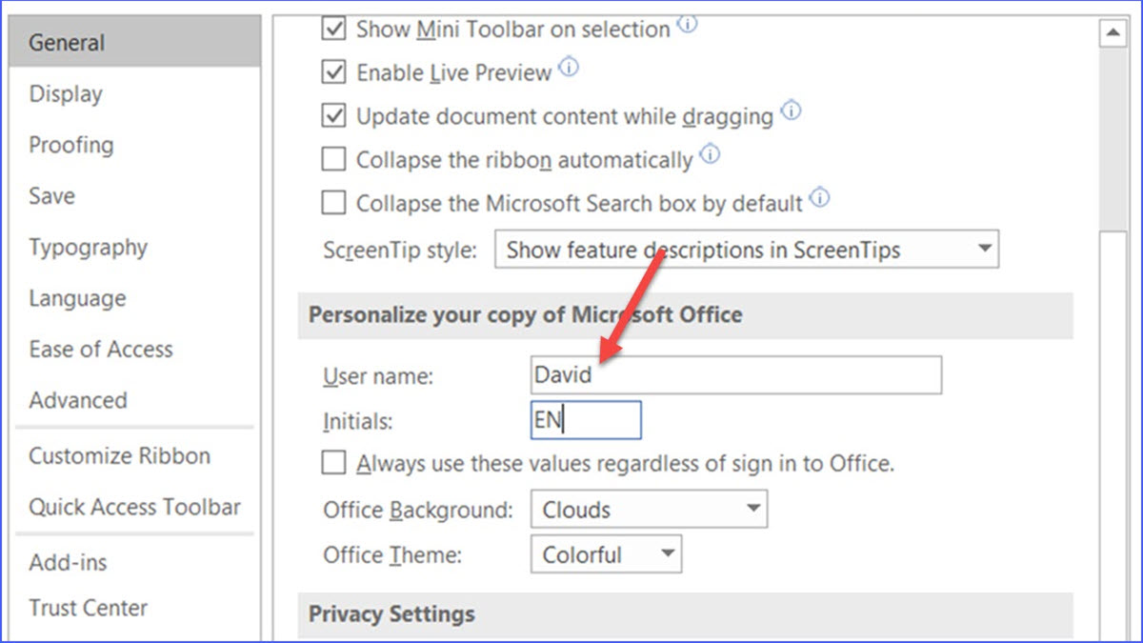Switch to the Display category
The width and height of the screenshot is (1143, 643).
click(x=65, y=93)
